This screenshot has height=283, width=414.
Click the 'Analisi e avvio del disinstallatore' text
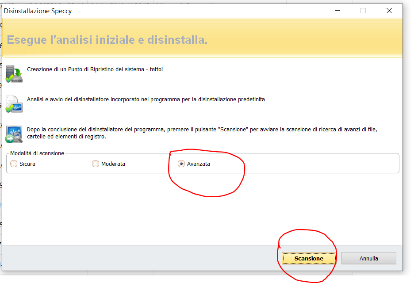146,99
